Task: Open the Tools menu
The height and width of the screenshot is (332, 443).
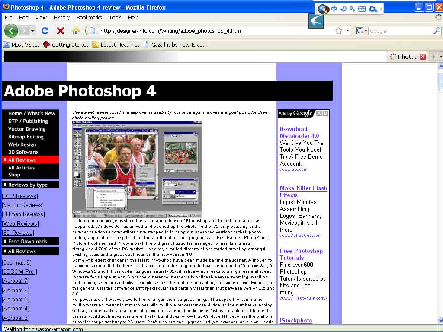Action: [115, 18]
